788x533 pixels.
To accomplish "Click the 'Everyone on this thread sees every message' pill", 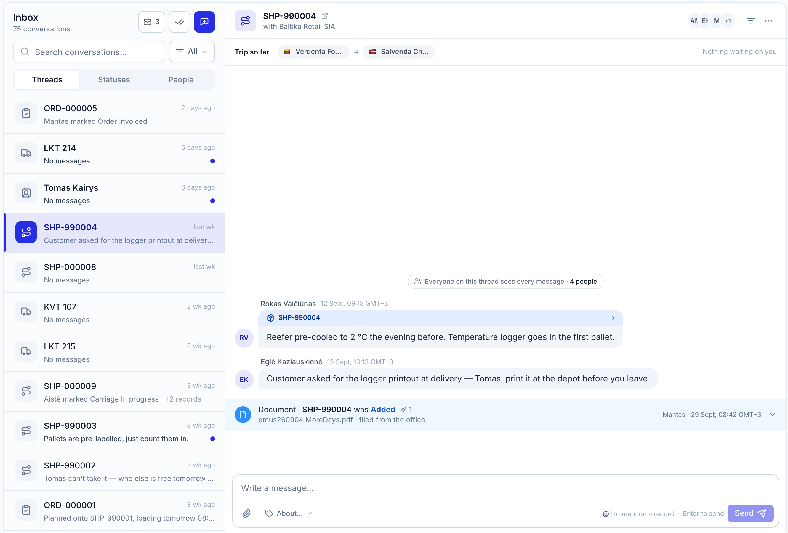I will pyautogui.click(x=505, y=281).
